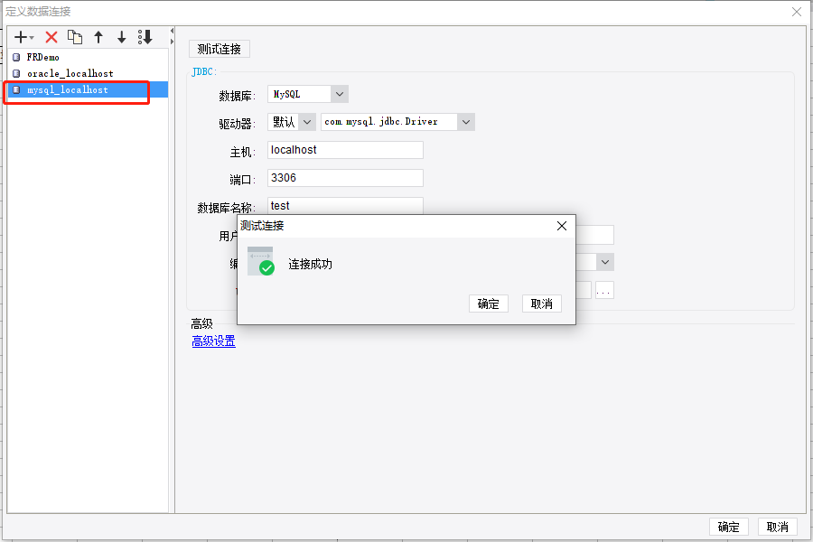
Task: Open the 编码 encoding dropdown
Action: click(x=603, y=261)
